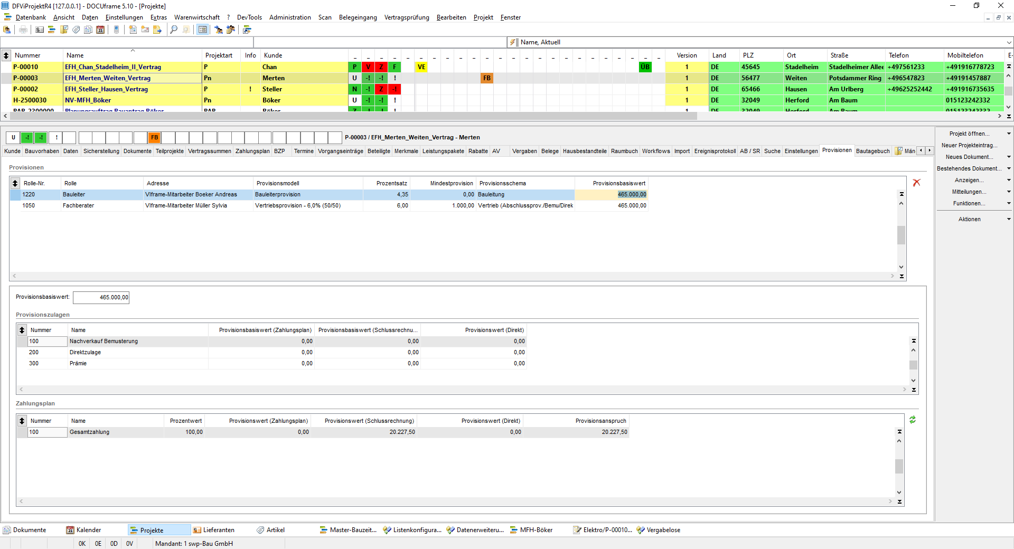Expand the Aktionen dropdown
This screenshot has width=1014, height=549.
1009,220
